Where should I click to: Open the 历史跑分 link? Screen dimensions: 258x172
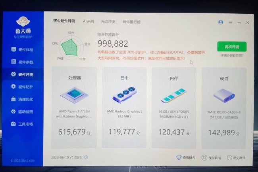(239, 158)
